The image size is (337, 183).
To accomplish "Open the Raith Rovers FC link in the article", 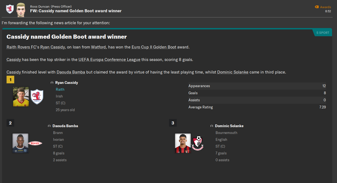I will click(21, 47).
